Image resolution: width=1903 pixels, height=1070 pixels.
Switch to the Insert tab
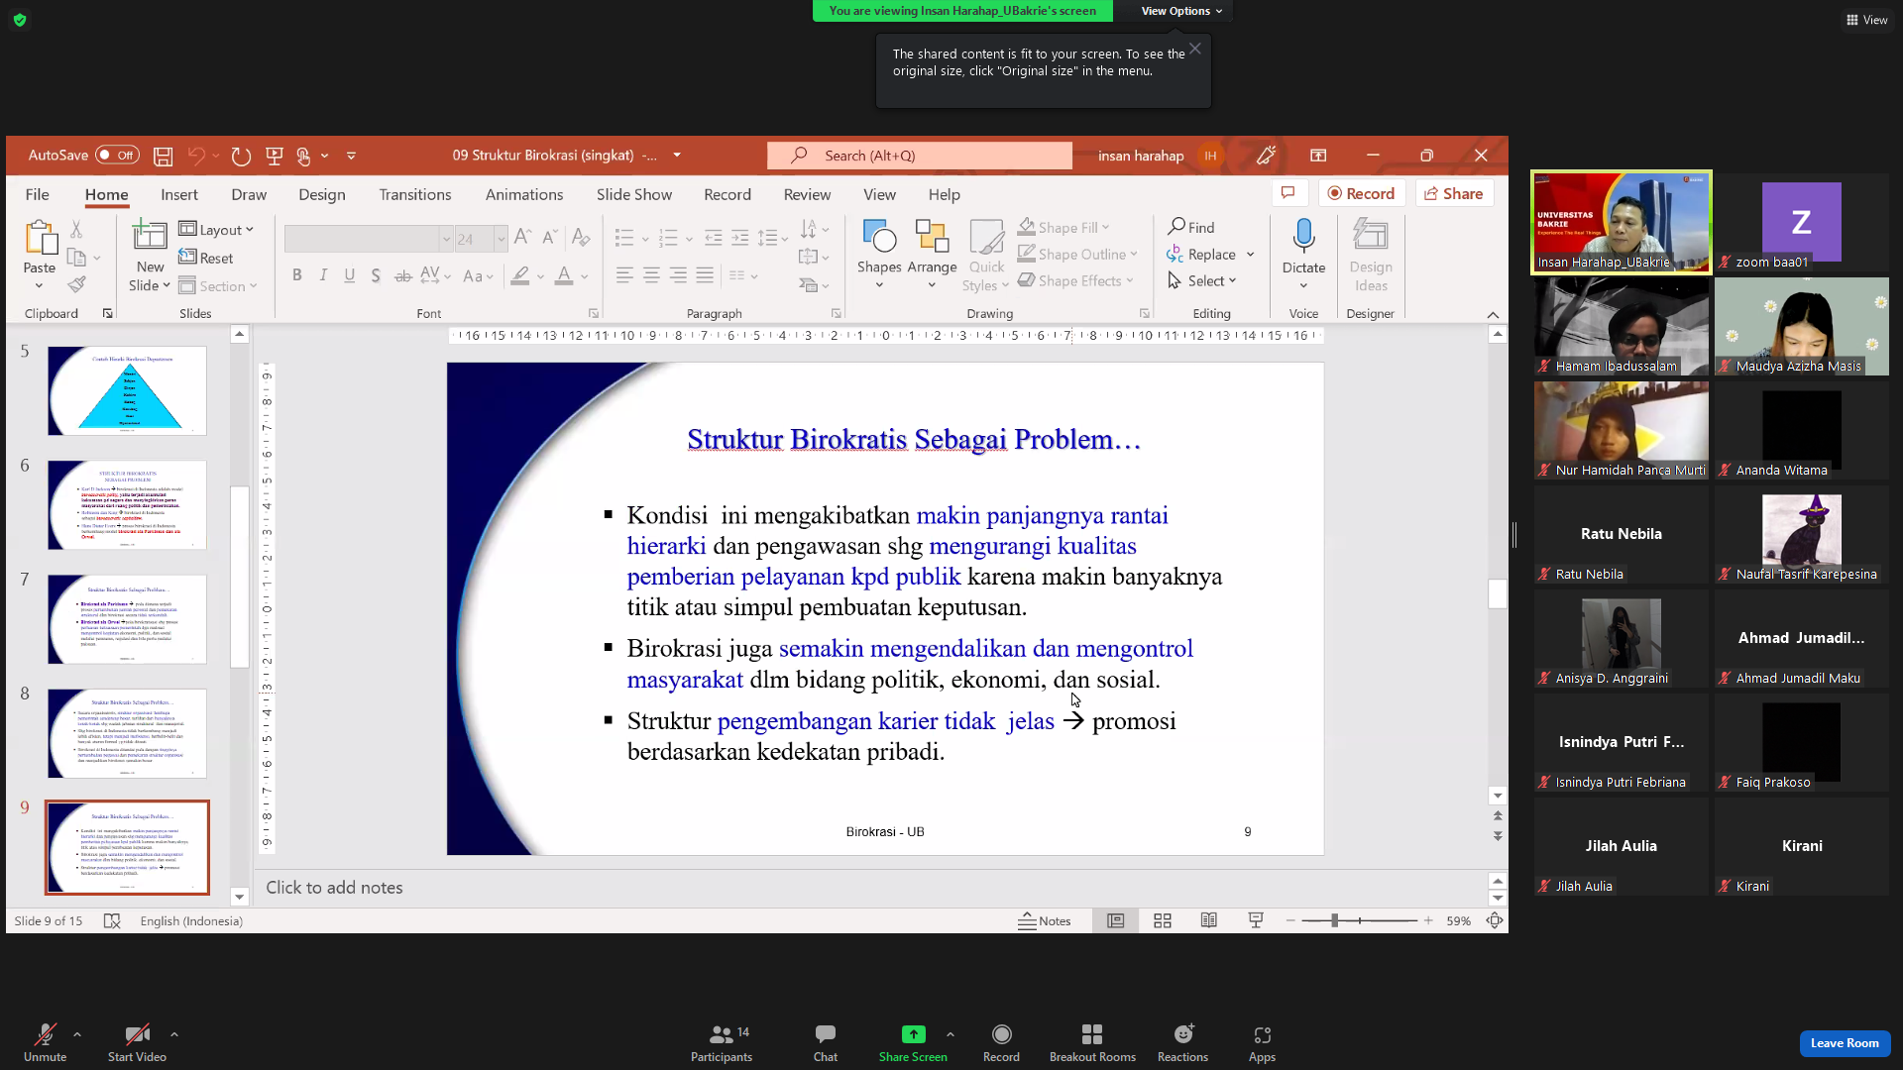click(x=179, y=194)
